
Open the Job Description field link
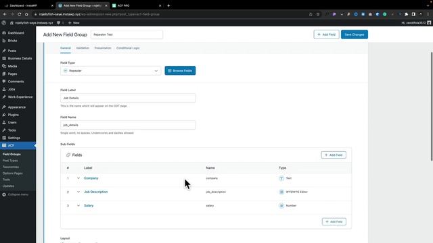tap(96, 192)
